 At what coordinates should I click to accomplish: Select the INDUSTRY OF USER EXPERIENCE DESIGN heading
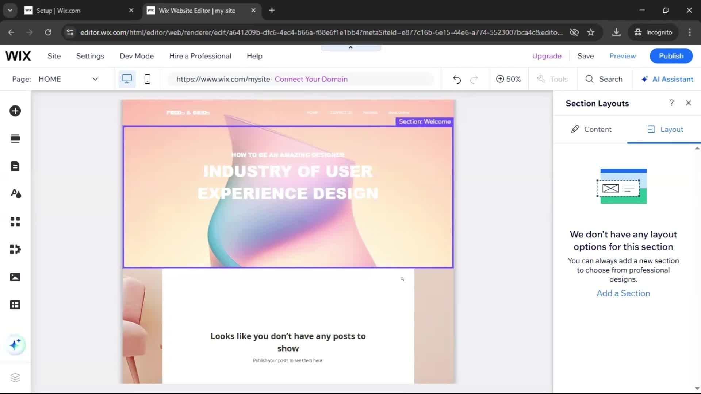click(288, 182)
